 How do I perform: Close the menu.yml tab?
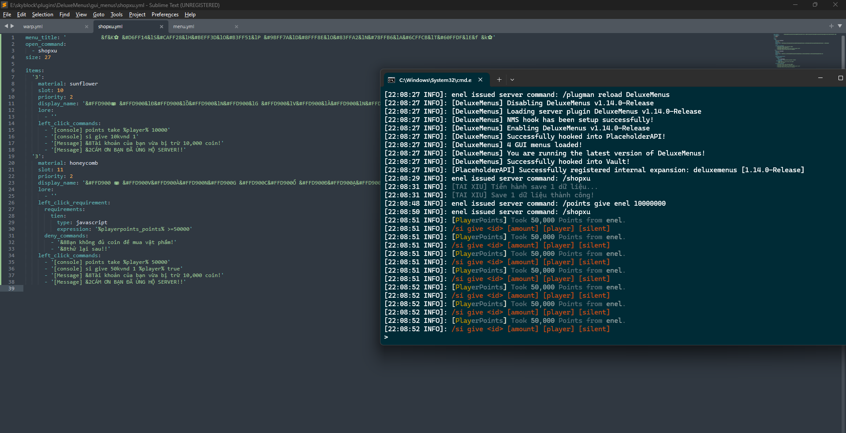point(236,27)
